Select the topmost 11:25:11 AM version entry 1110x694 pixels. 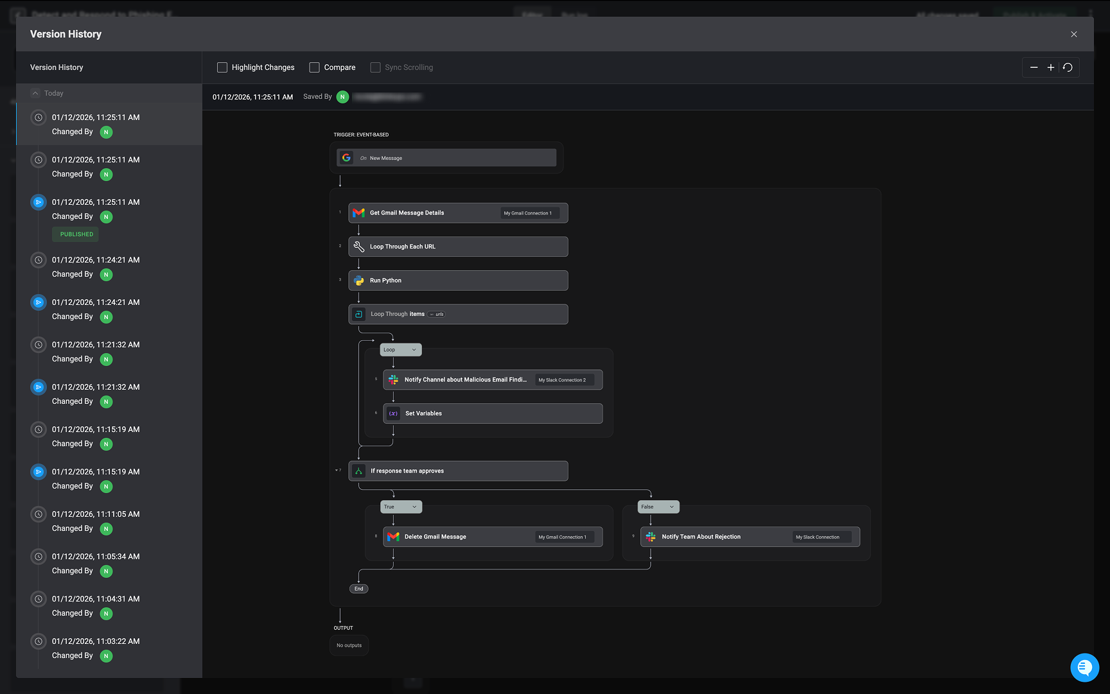tap(109, 125)
